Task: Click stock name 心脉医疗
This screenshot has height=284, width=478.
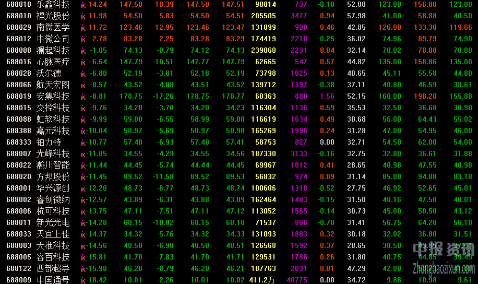Action: click(x=53, y=62)
